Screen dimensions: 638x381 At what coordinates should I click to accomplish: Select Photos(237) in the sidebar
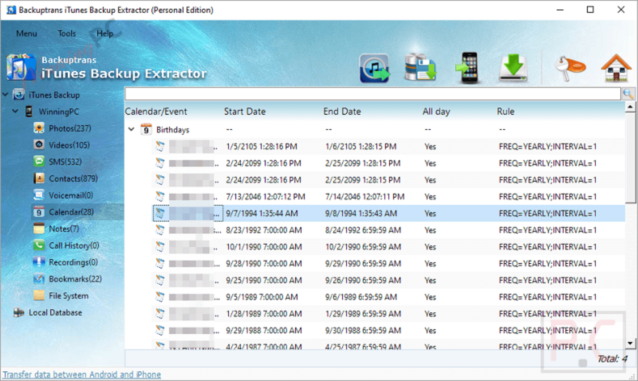point(70,128)
